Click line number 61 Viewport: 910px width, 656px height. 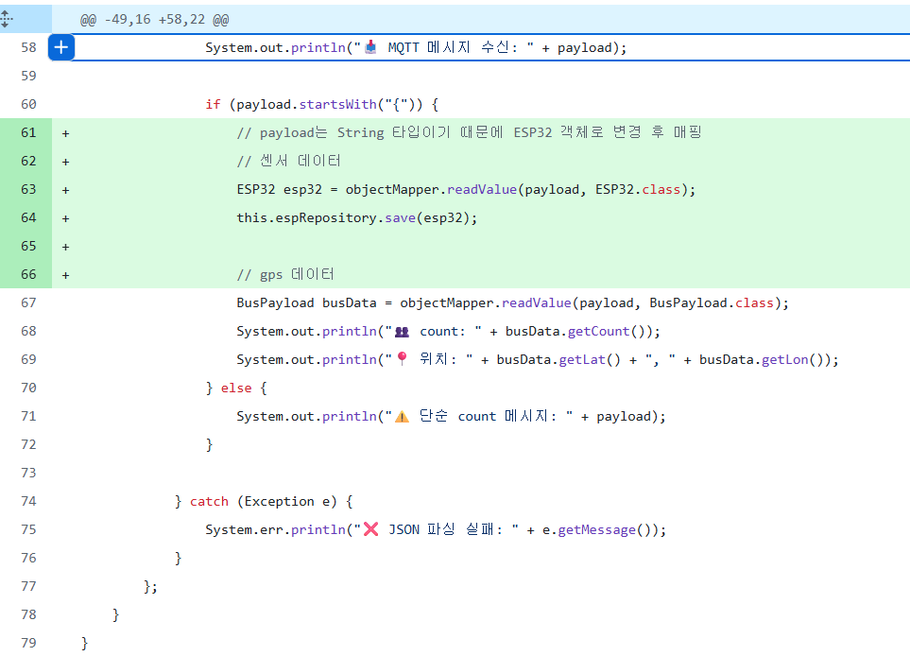[28, 133]
